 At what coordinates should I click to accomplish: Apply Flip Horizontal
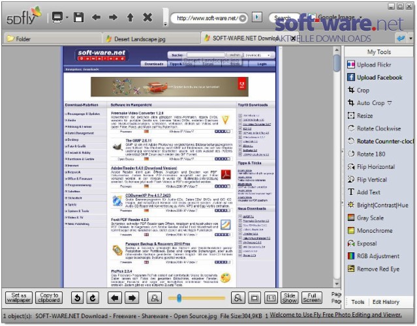[x=371, y=167]
